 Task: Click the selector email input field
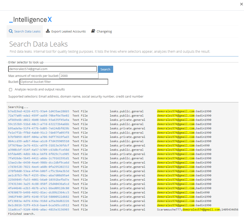[52, 69]
